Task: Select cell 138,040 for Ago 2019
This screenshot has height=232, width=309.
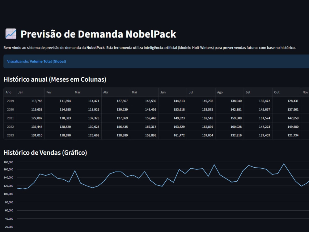Action: [x=230, y=101]
